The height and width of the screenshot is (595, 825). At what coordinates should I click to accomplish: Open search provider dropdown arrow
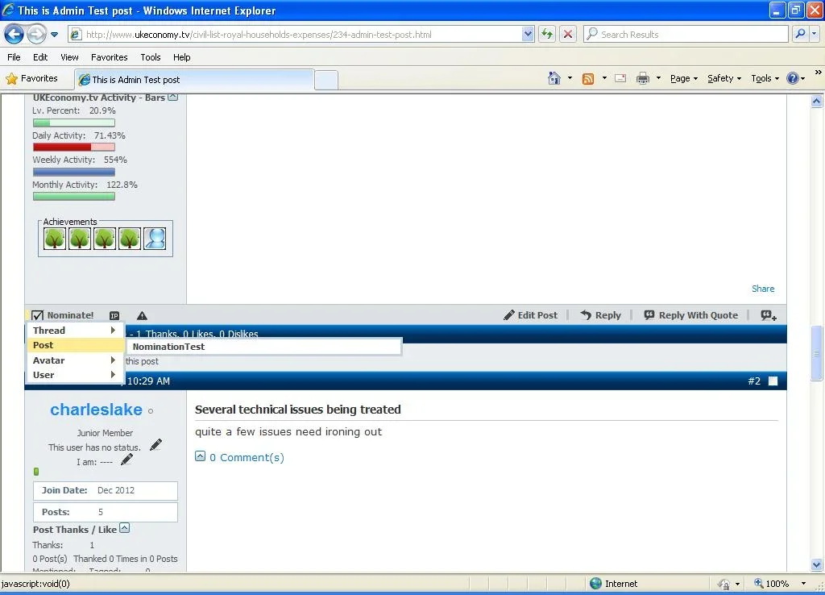tap(814, 34)
